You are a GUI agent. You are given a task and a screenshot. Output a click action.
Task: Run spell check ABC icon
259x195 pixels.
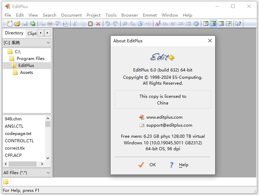click(58, 24)
